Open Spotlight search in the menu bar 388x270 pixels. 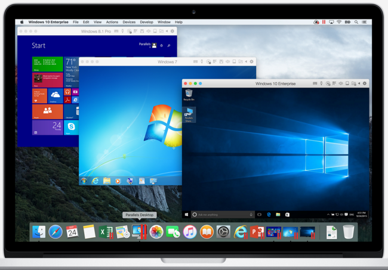pos(356,22)
